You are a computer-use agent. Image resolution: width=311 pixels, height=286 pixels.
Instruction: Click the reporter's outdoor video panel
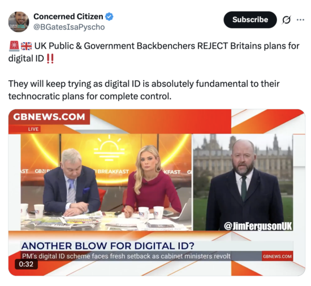[x=243, y=182]
